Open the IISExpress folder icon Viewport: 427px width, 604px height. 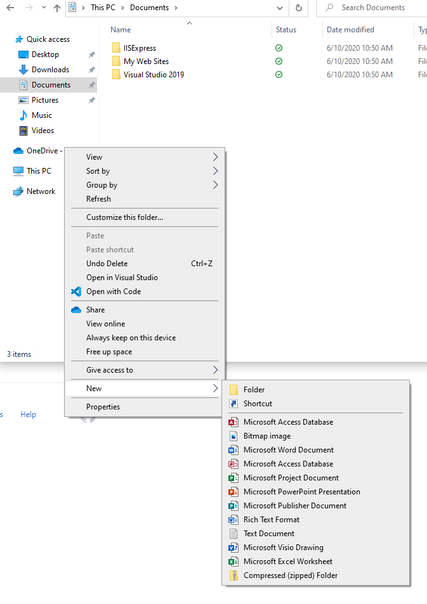[x=116, y=48]
